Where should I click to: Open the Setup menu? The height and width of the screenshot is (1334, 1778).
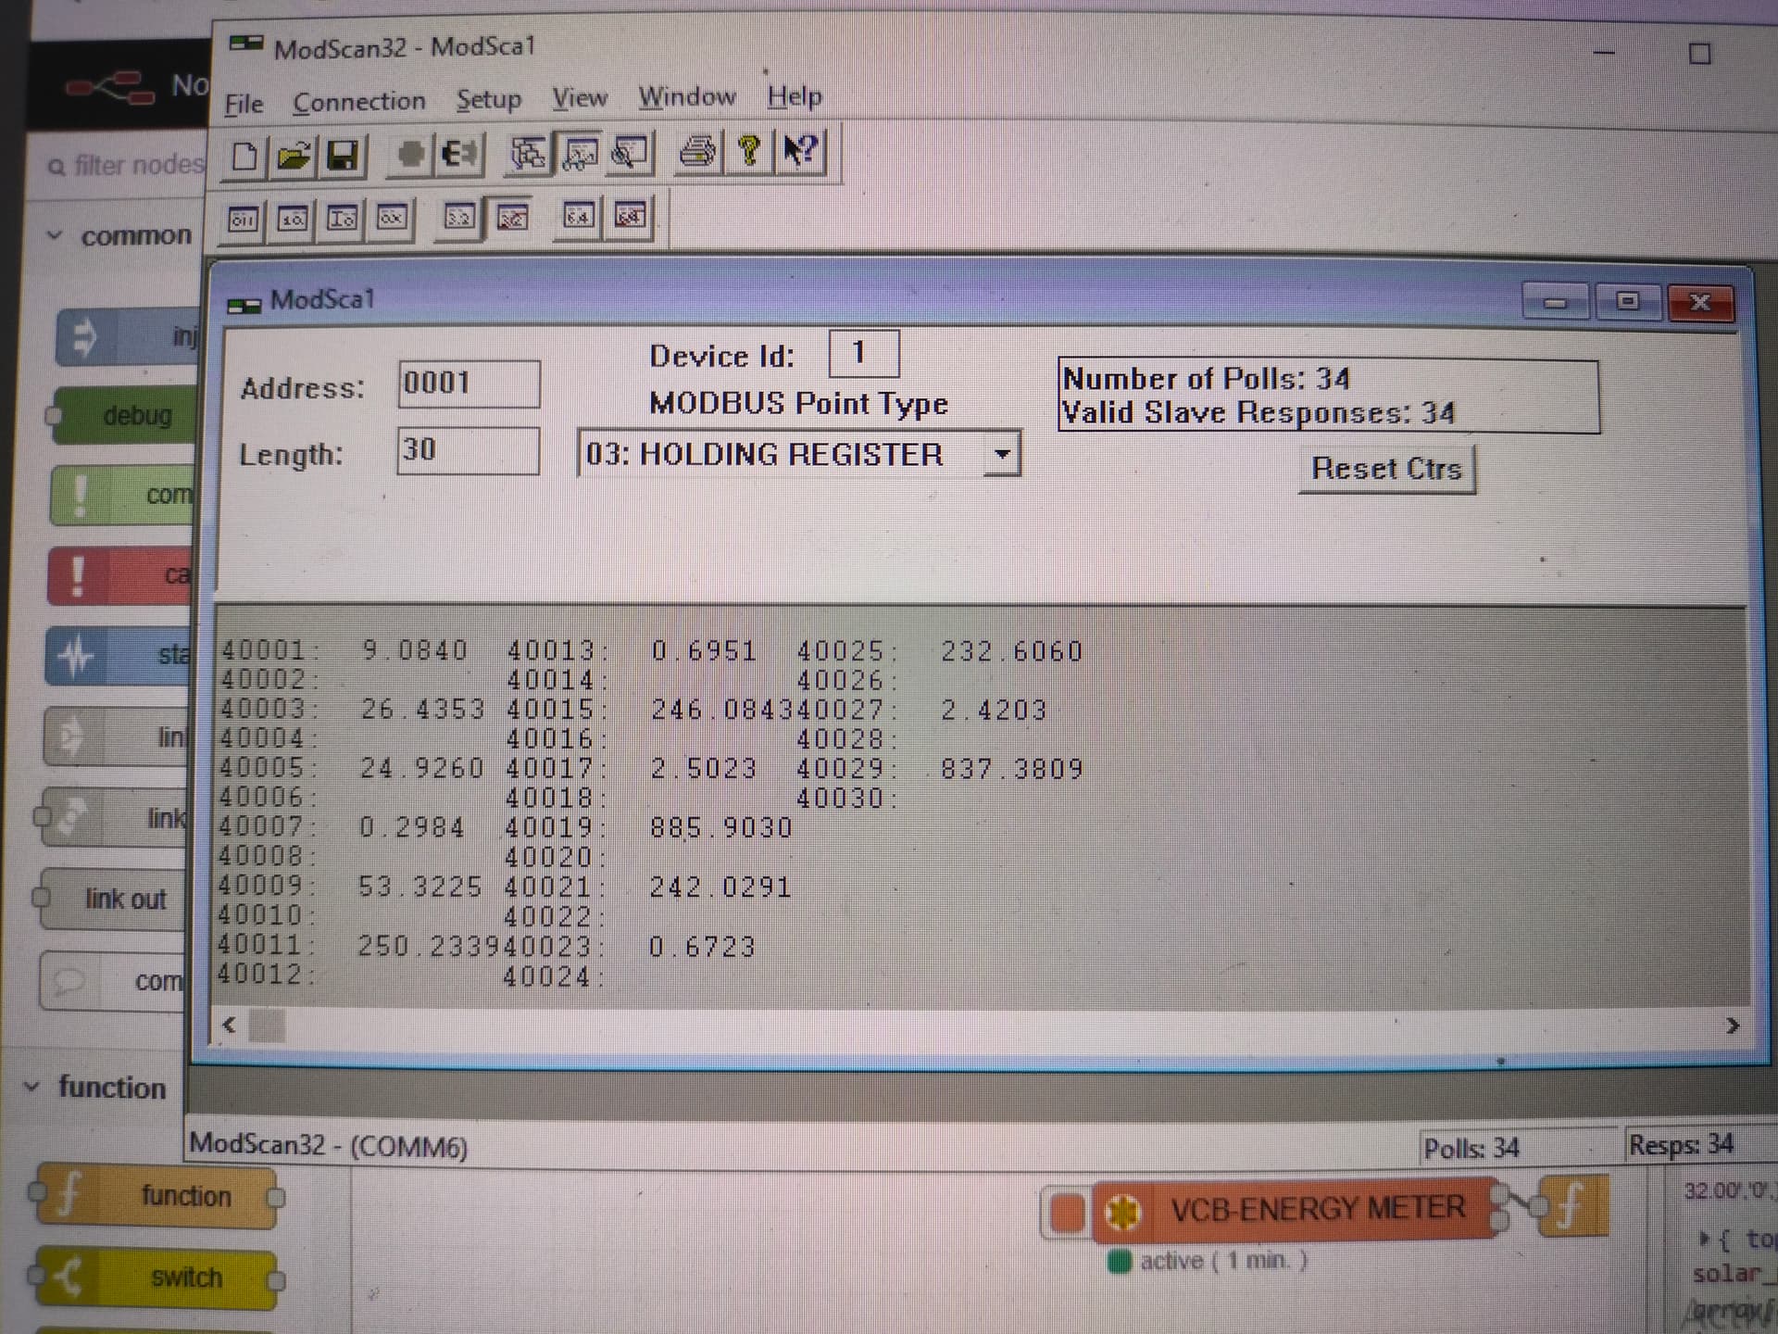(488, 100)
